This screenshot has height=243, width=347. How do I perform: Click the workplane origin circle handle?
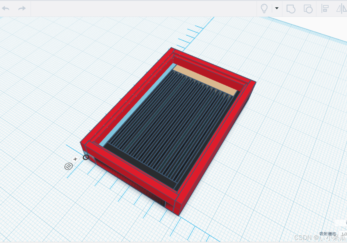pyautogui.click(x=86, y=157)
